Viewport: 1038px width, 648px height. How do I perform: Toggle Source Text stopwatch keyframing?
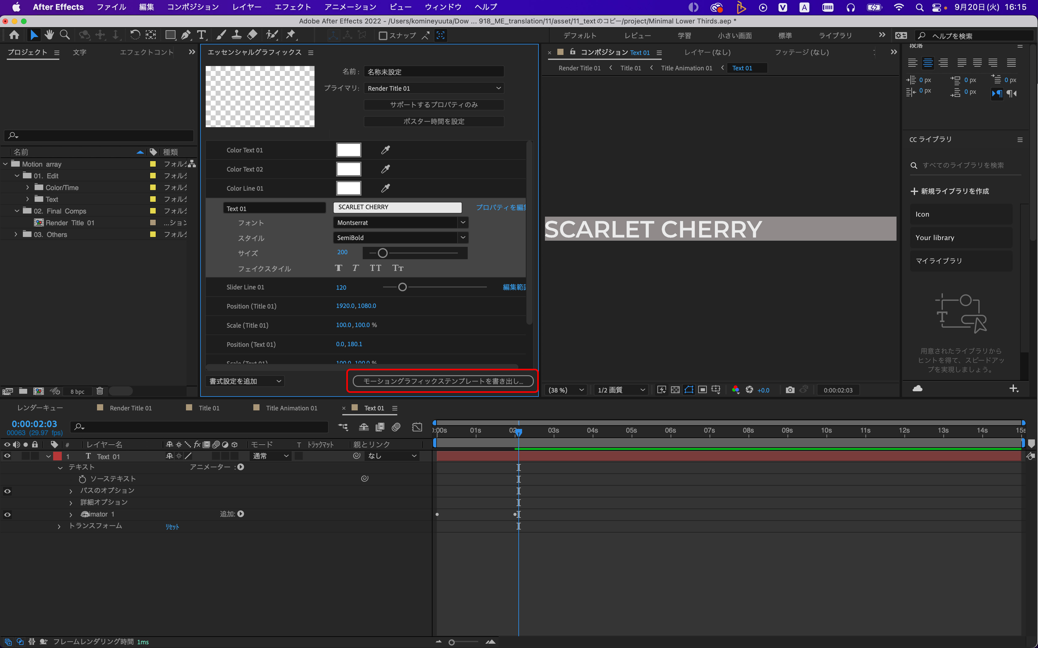(82, 479)
